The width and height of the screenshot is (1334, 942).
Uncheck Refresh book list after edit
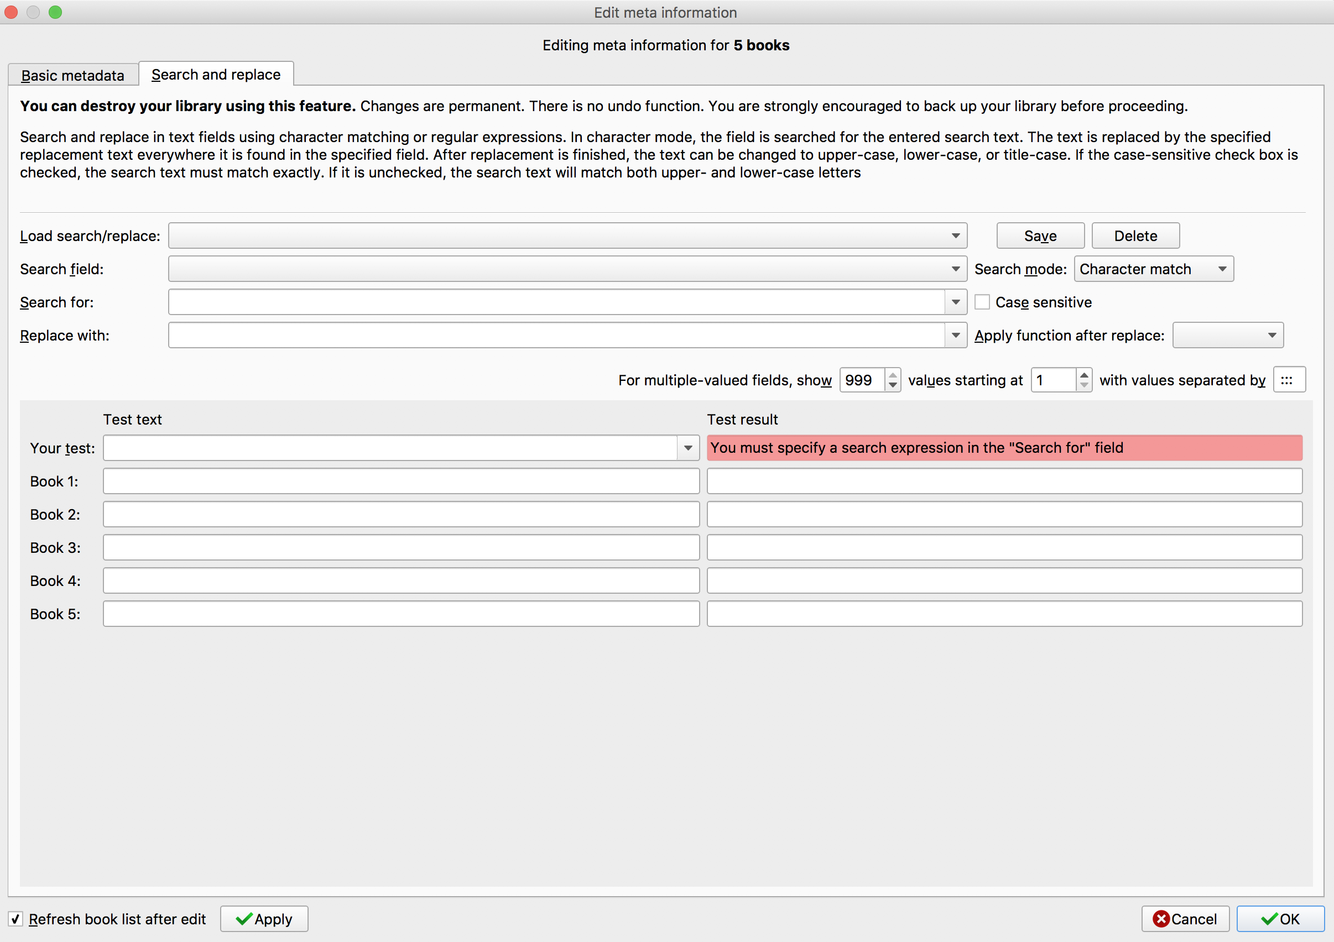[15, 919]
